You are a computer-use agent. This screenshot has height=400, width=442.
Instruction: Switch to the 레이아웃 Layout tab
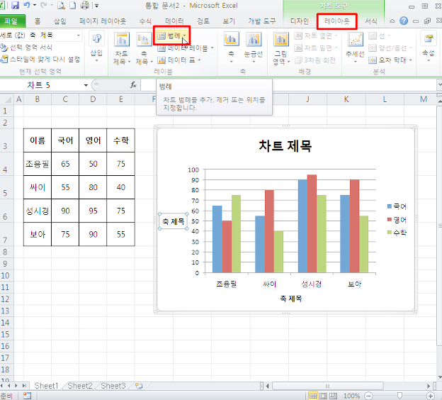[337, 21]
